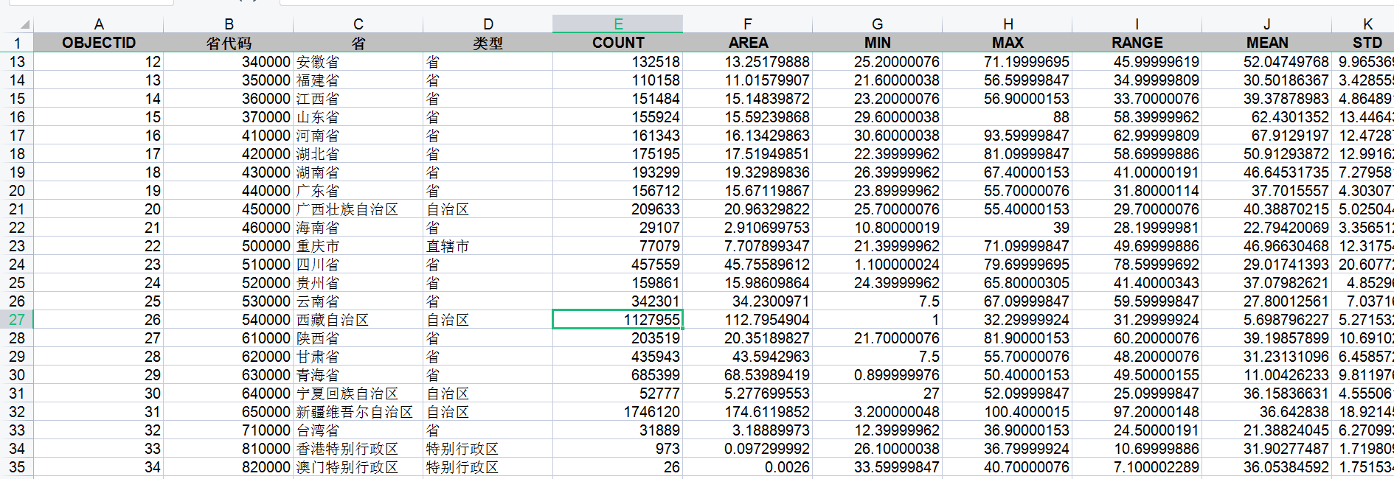Select MAX cell with value 88
The height and width of the screenshot is (479, 1394).
click(1008, 117)
